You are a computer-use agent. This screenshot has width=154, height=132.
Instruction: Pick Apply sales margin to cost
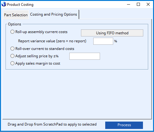[x=12, y=63]
